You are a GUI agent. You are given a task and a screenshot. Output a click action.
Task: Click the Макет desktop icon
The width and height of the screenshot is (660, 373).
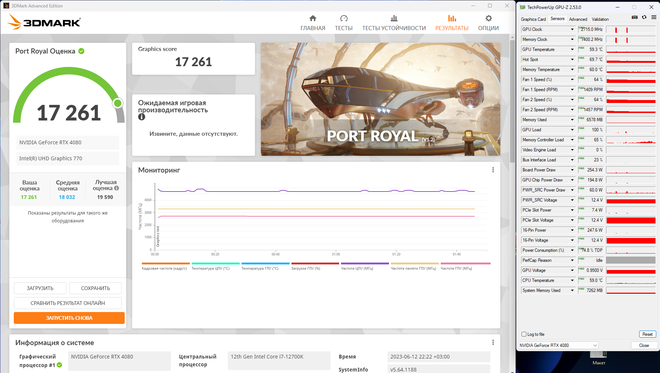click(599, 359)
